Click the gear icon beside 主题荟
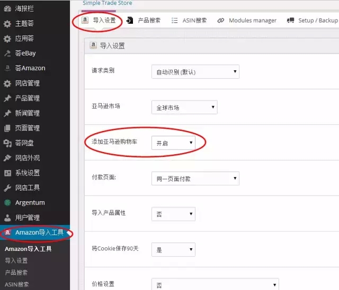339x290 pixels. [x=7, y=24]
